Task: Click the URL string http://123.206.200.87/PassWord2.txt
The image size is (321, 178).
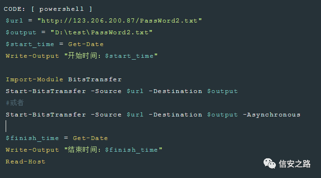Action: tap(120, 21)
